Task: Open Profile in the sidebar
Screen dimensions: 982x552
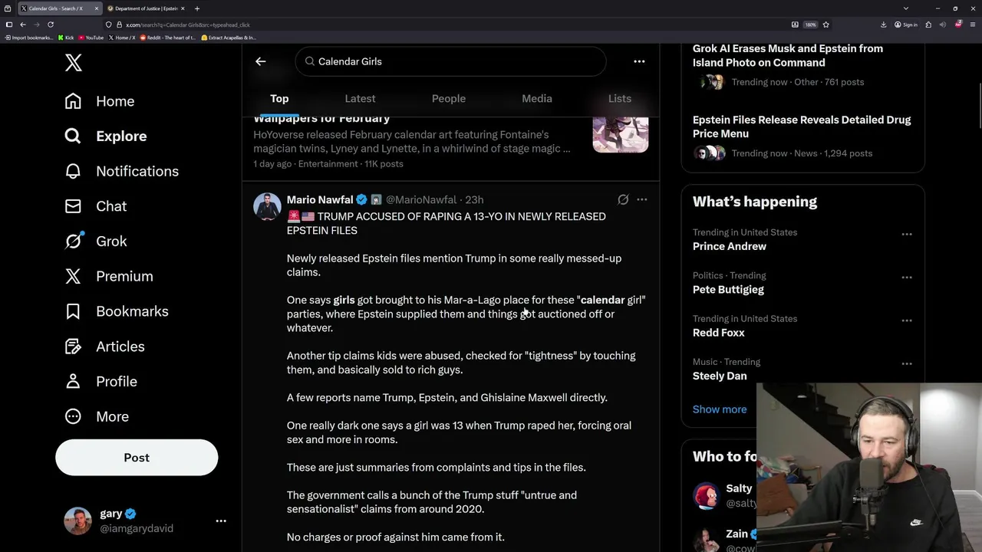Action: coord(101,382)
